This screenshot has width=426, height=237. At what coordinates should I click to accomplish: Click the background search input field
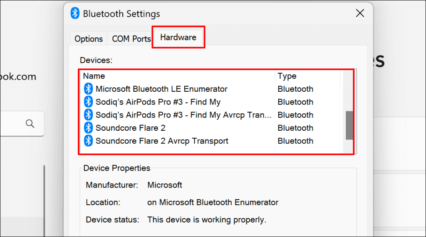12,123
